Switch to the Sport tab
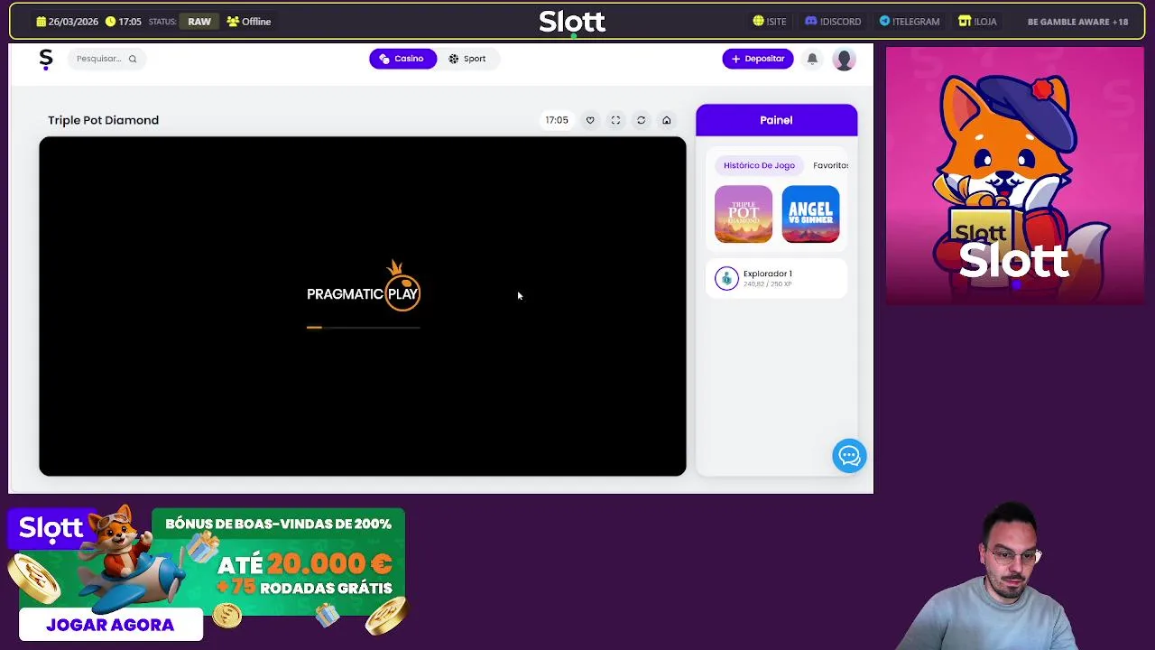Image resolution: width=1155 pixels, height=650 pixels. (x=467, y=59)
